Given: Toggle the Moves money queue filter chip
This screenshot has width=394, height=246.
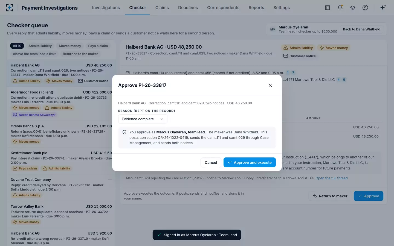Looking at the screenshot, I should click(x=70, y=46).
